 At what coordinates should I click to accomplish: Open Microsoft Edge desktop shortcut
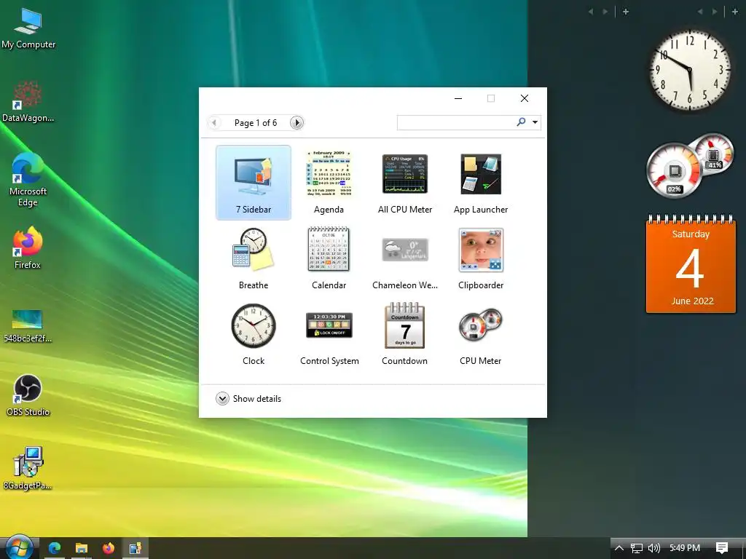28,180
